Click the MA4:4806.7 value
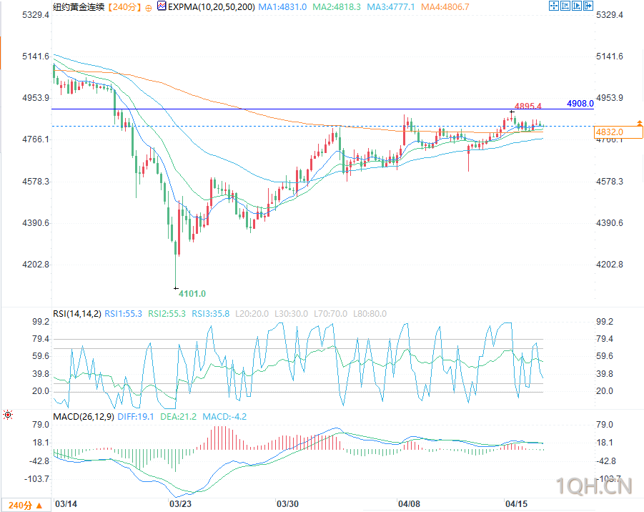The width and height of the screenshot is (644, 512). click(x=445, y=7)
